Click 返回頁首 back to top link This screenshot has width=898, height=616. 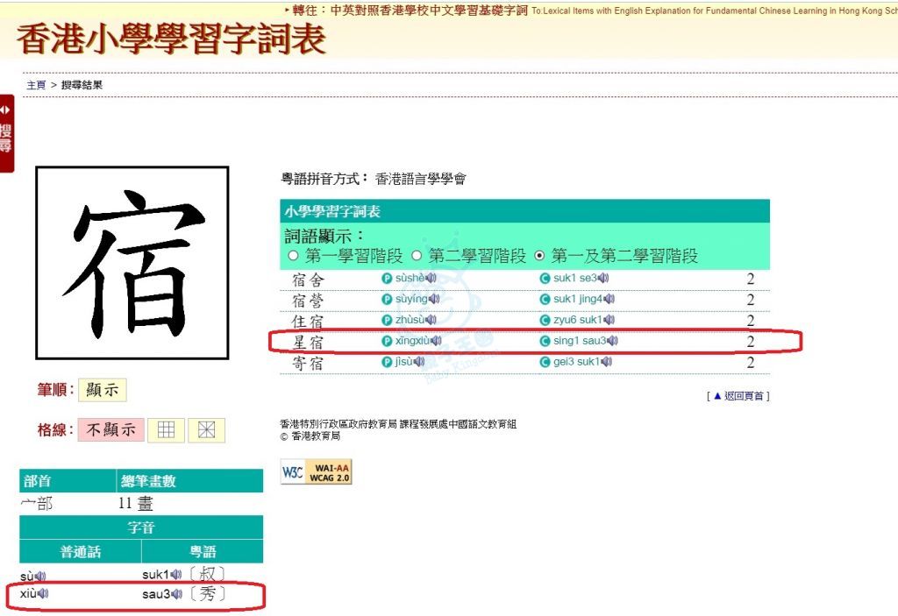740,396
